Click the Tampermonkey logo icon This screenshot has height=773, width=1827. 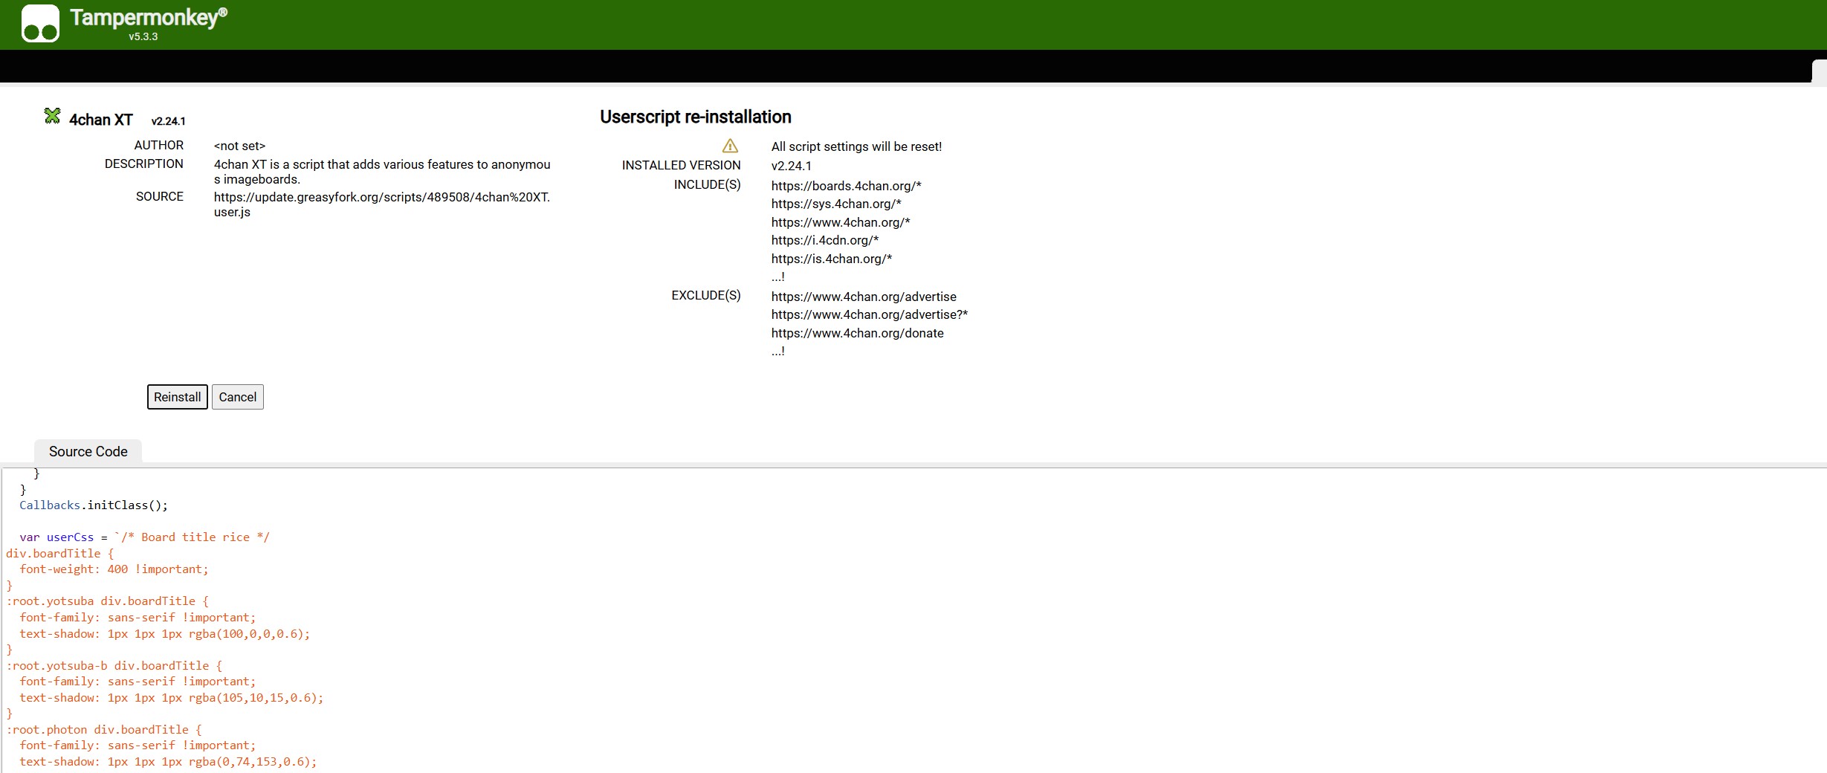pos(40,23)
